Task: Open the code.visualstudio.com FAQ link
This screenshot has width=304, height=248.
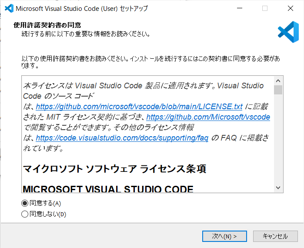Action: click(x=122, y=138)
